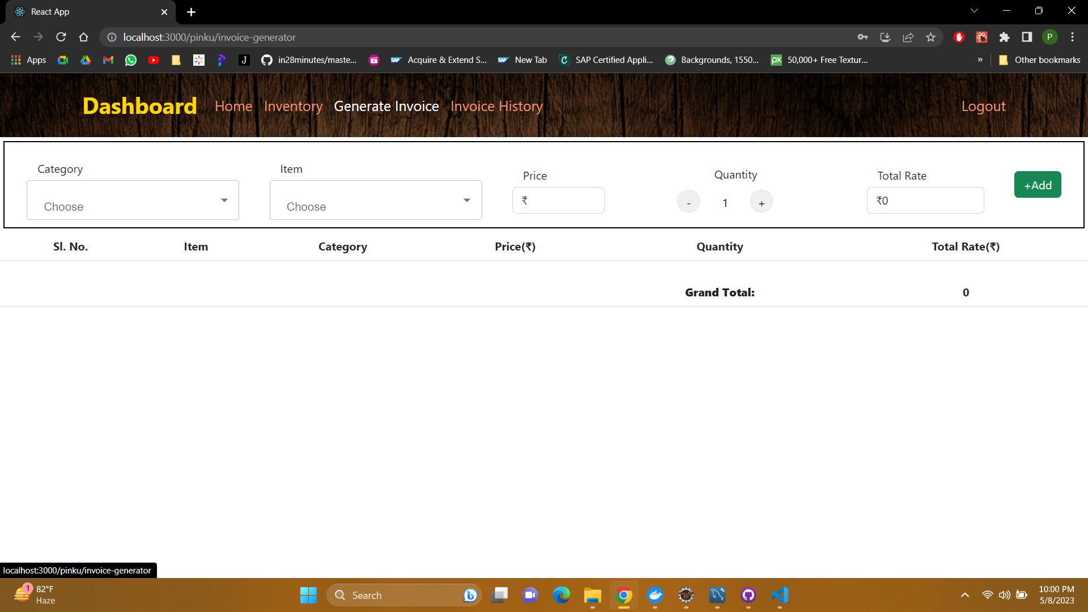
Task: Decrease quantity using the minus stepper
Action: 688,201
